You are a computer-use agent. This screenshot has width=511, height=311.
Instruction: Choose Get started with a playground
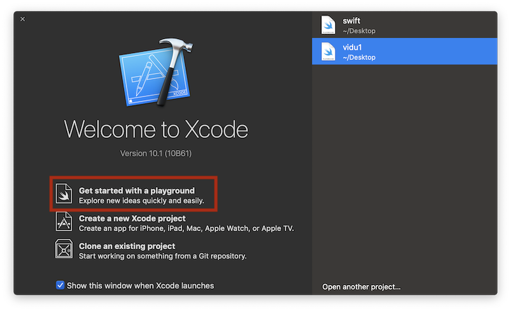click(133, 194)
